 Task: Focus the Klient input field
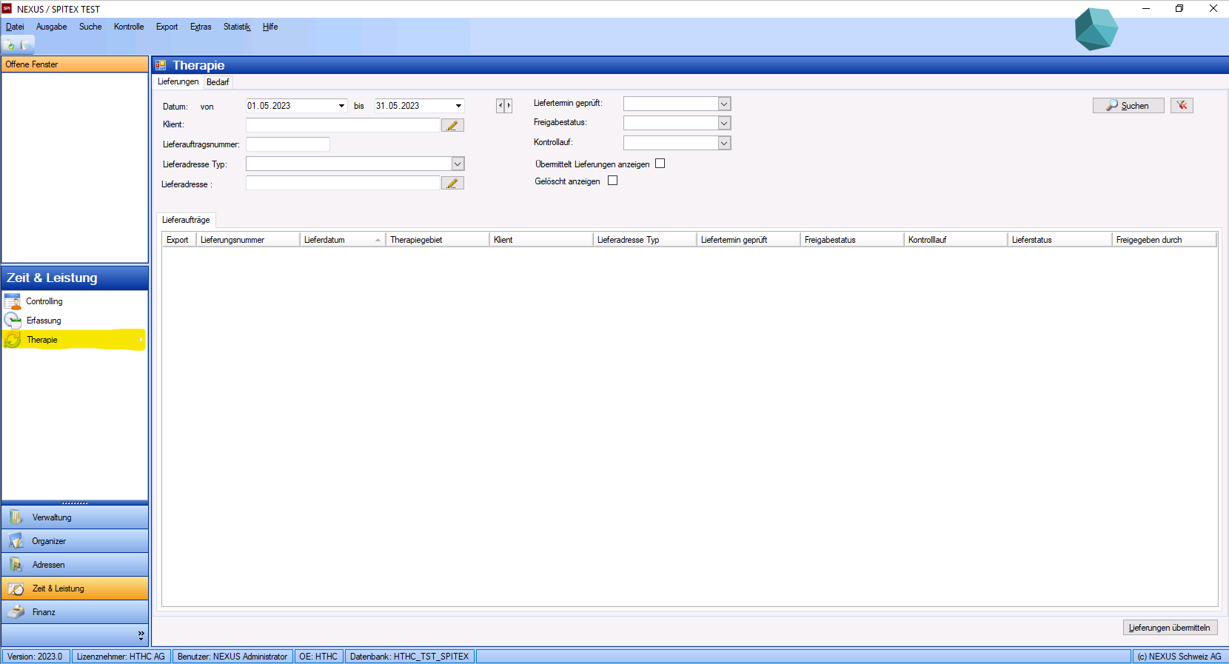click(343, 125)
